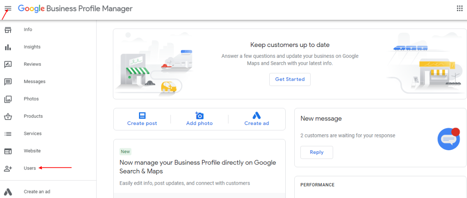
Task: Click the Info storefront icon
Action: pyautogui.click(x=8, y=30)
